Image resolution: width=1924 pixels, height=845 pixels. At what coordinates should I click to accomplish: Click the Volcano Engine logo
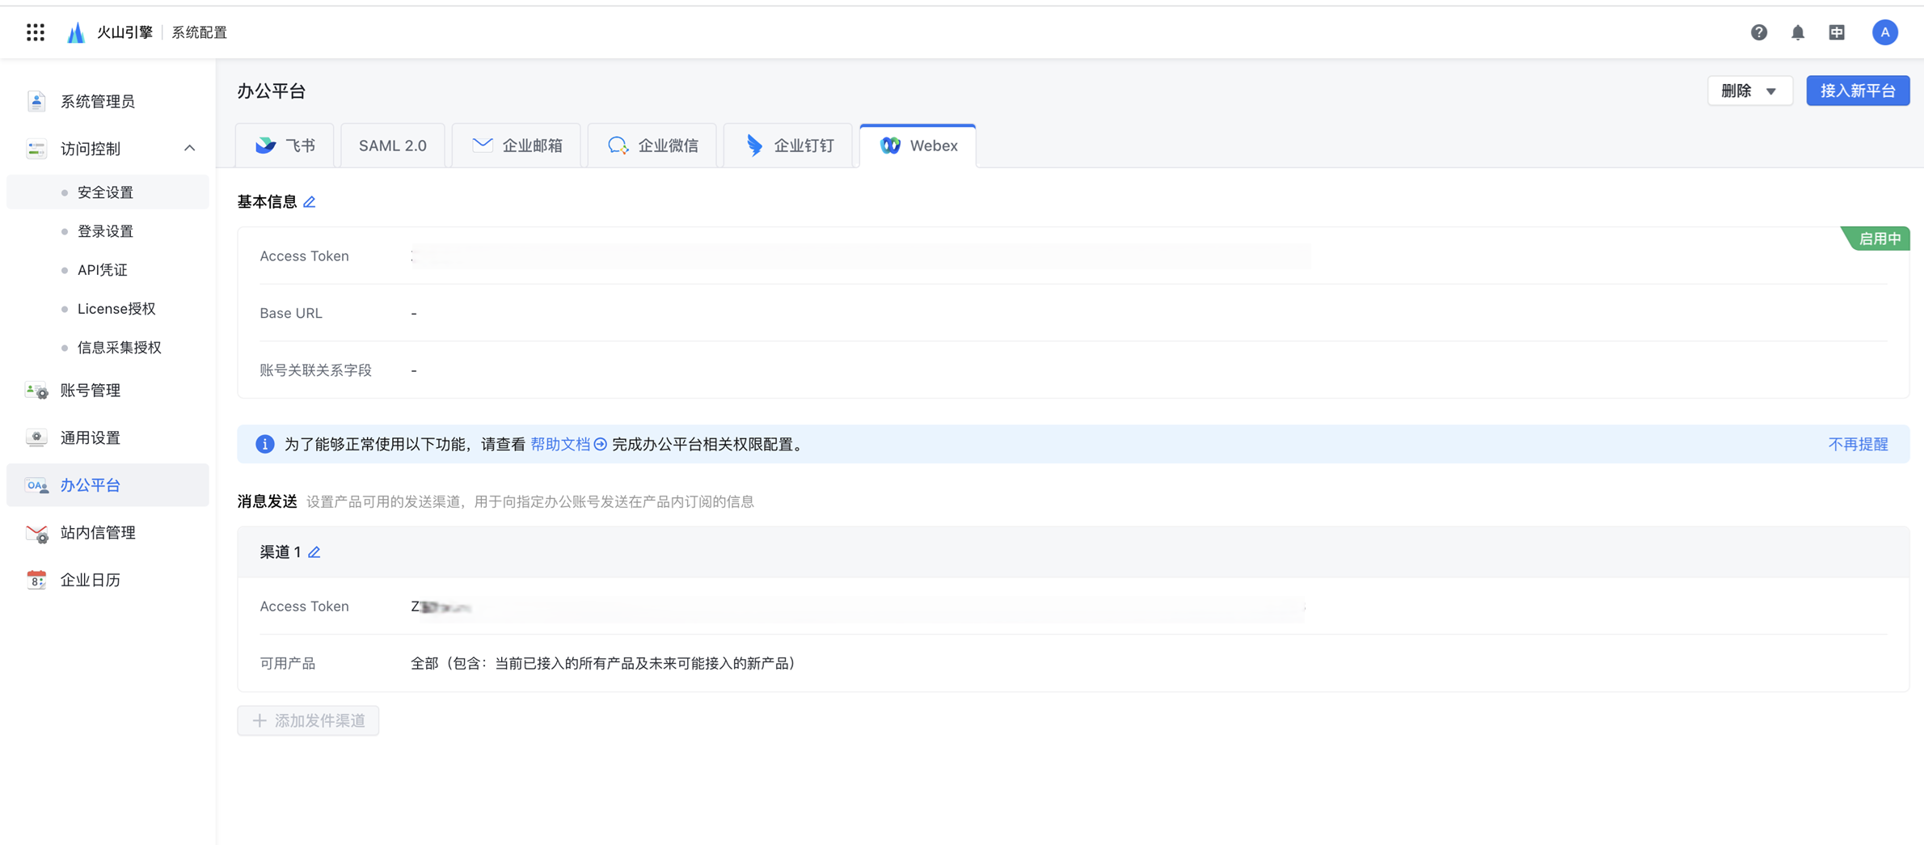pos(76,32)
